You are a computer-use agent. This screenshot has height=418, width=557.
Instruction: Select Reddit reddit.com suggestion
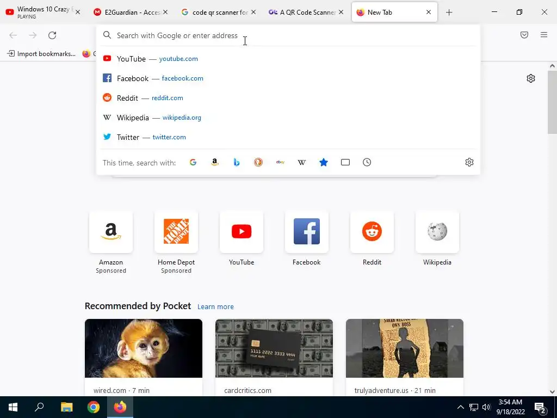coord(288,98)
